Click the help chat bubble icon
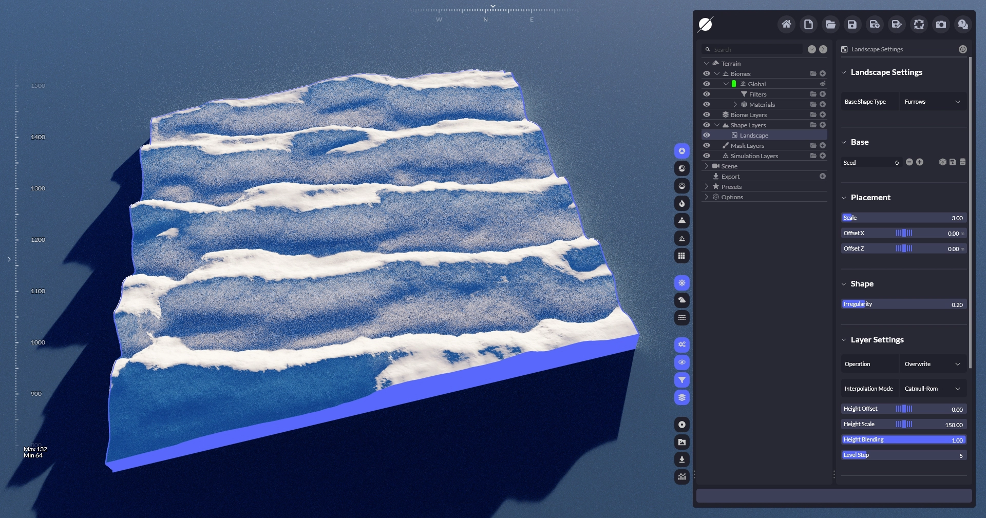The image size is (986, 518). click(x=963, y=25)
